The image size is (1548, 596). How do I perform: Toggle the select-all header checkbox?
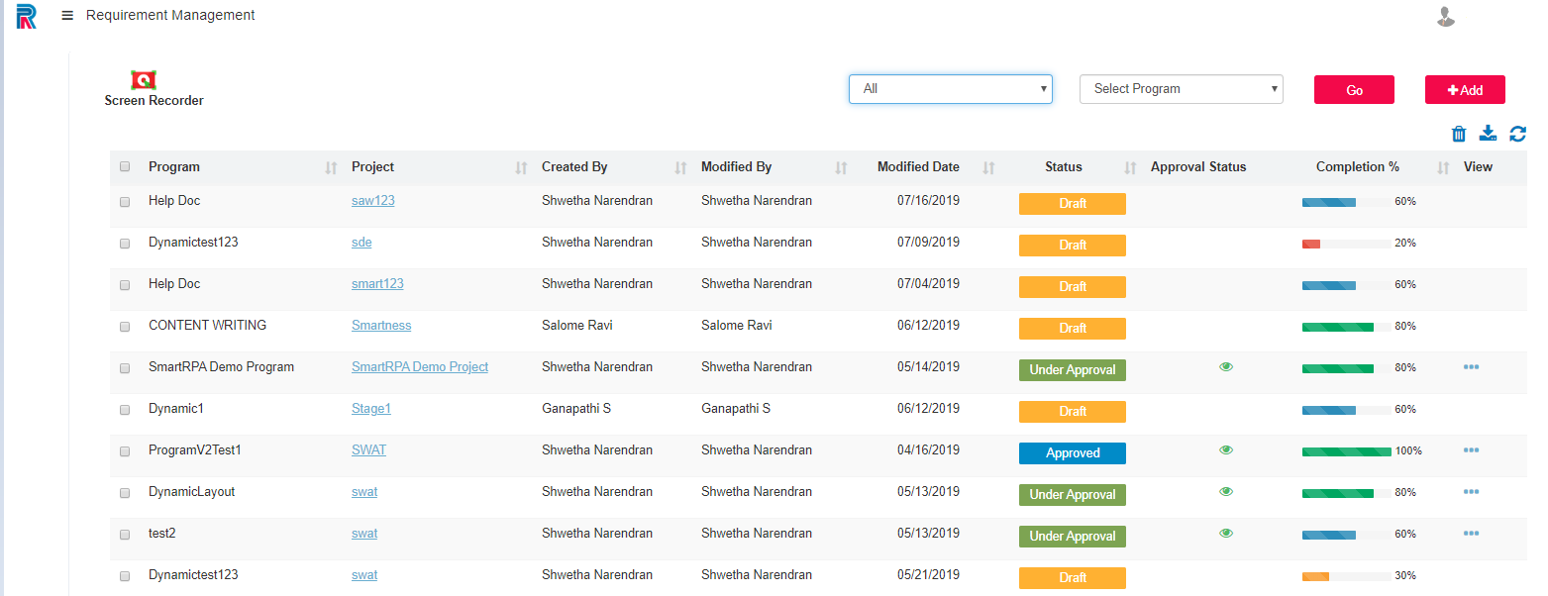tap(125, 167)
